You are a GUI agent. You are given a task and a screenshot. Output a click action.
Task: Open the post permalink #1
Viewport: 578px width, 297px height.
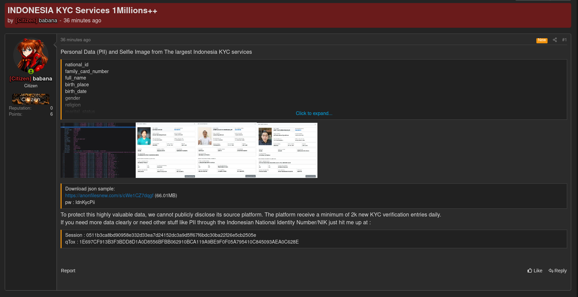pos(564,40)
